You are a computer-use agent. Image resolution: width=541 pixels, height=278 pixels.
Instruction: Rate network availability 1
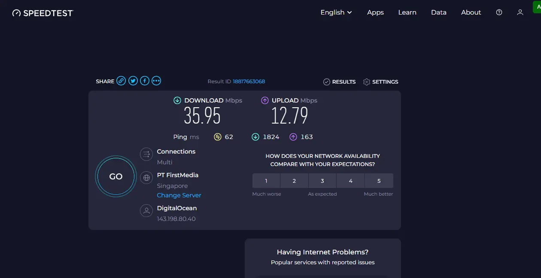(266, 181)
